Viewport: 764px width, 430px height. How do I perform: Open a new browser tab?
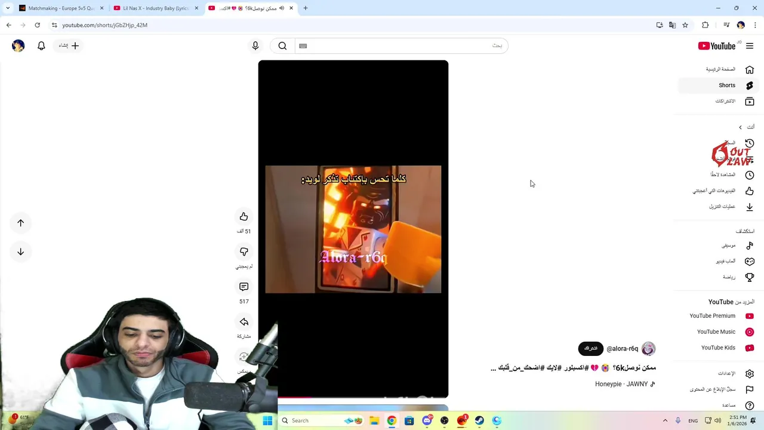tap(306, 8)
